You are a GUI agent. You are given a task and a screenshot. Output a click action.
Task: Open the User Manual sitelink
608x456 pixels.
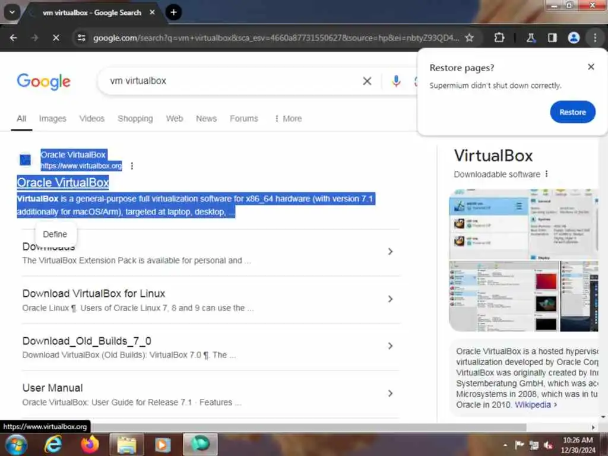[52, 388]
